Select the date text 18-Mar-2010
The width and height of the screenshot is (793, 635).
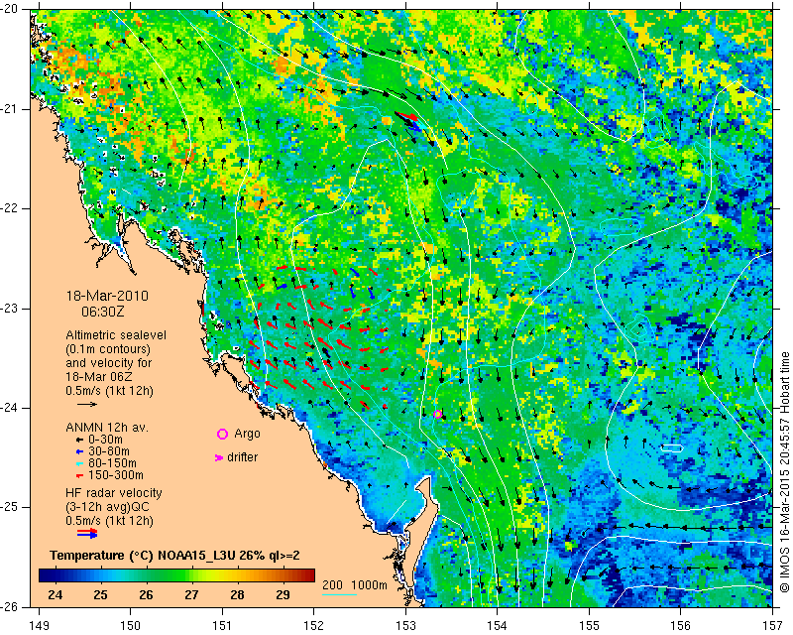click(x=107, y=296)
